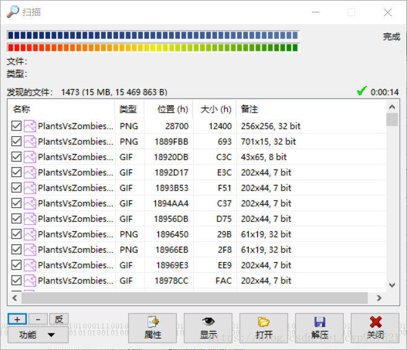The height and width of the screenshot is (350, 407).
Task: Click the PNG type cell at 1896450
Action: tap(129, 234)
